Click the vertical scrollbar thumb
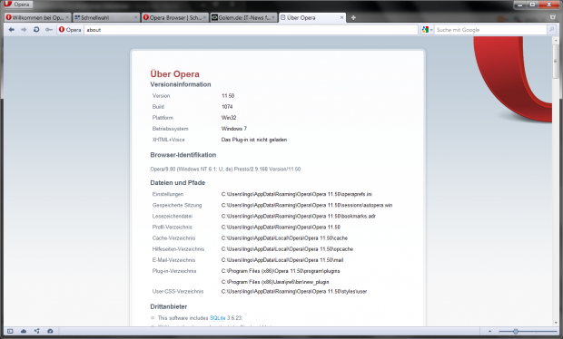 [555, 62]
